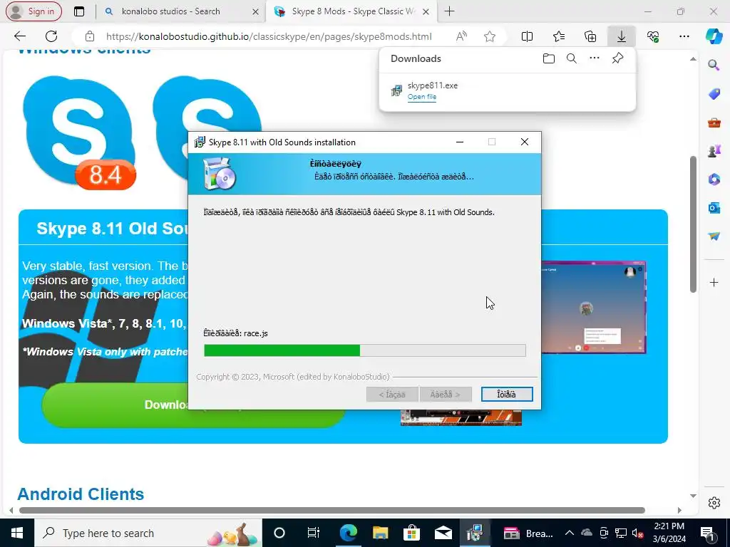Click the Sign in profile button
Viewport: 730px width, 547px height.
click(x=34, y=11)
